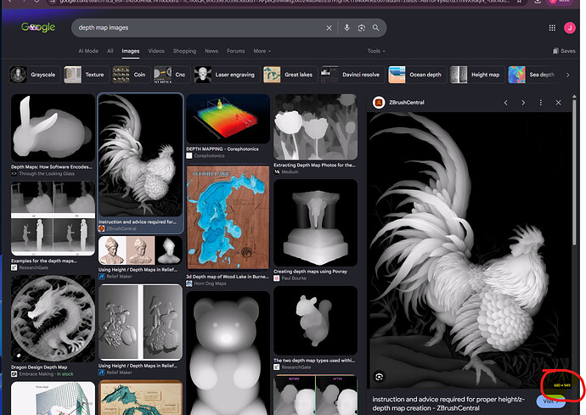This screenshot has height=415, width=586.
Task: Open 'Extracting Depth Map Photos' link
Action: [x=314, y=165]
